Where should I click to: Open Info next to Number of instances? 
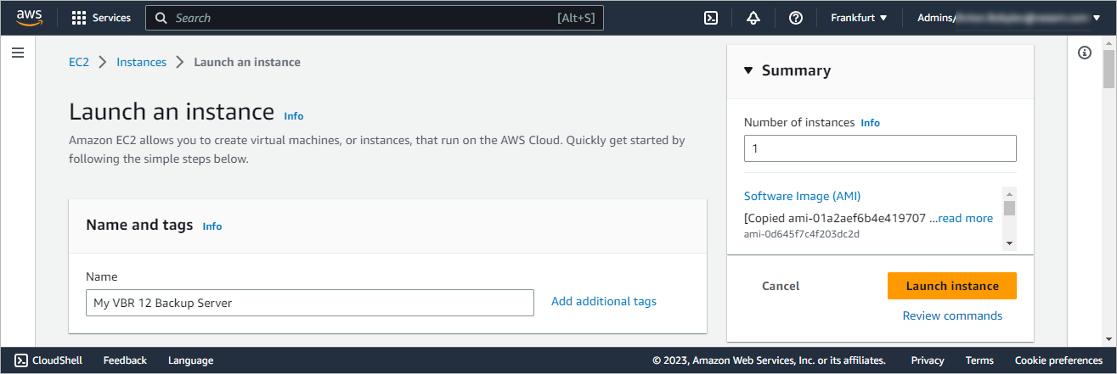[871, 123]
